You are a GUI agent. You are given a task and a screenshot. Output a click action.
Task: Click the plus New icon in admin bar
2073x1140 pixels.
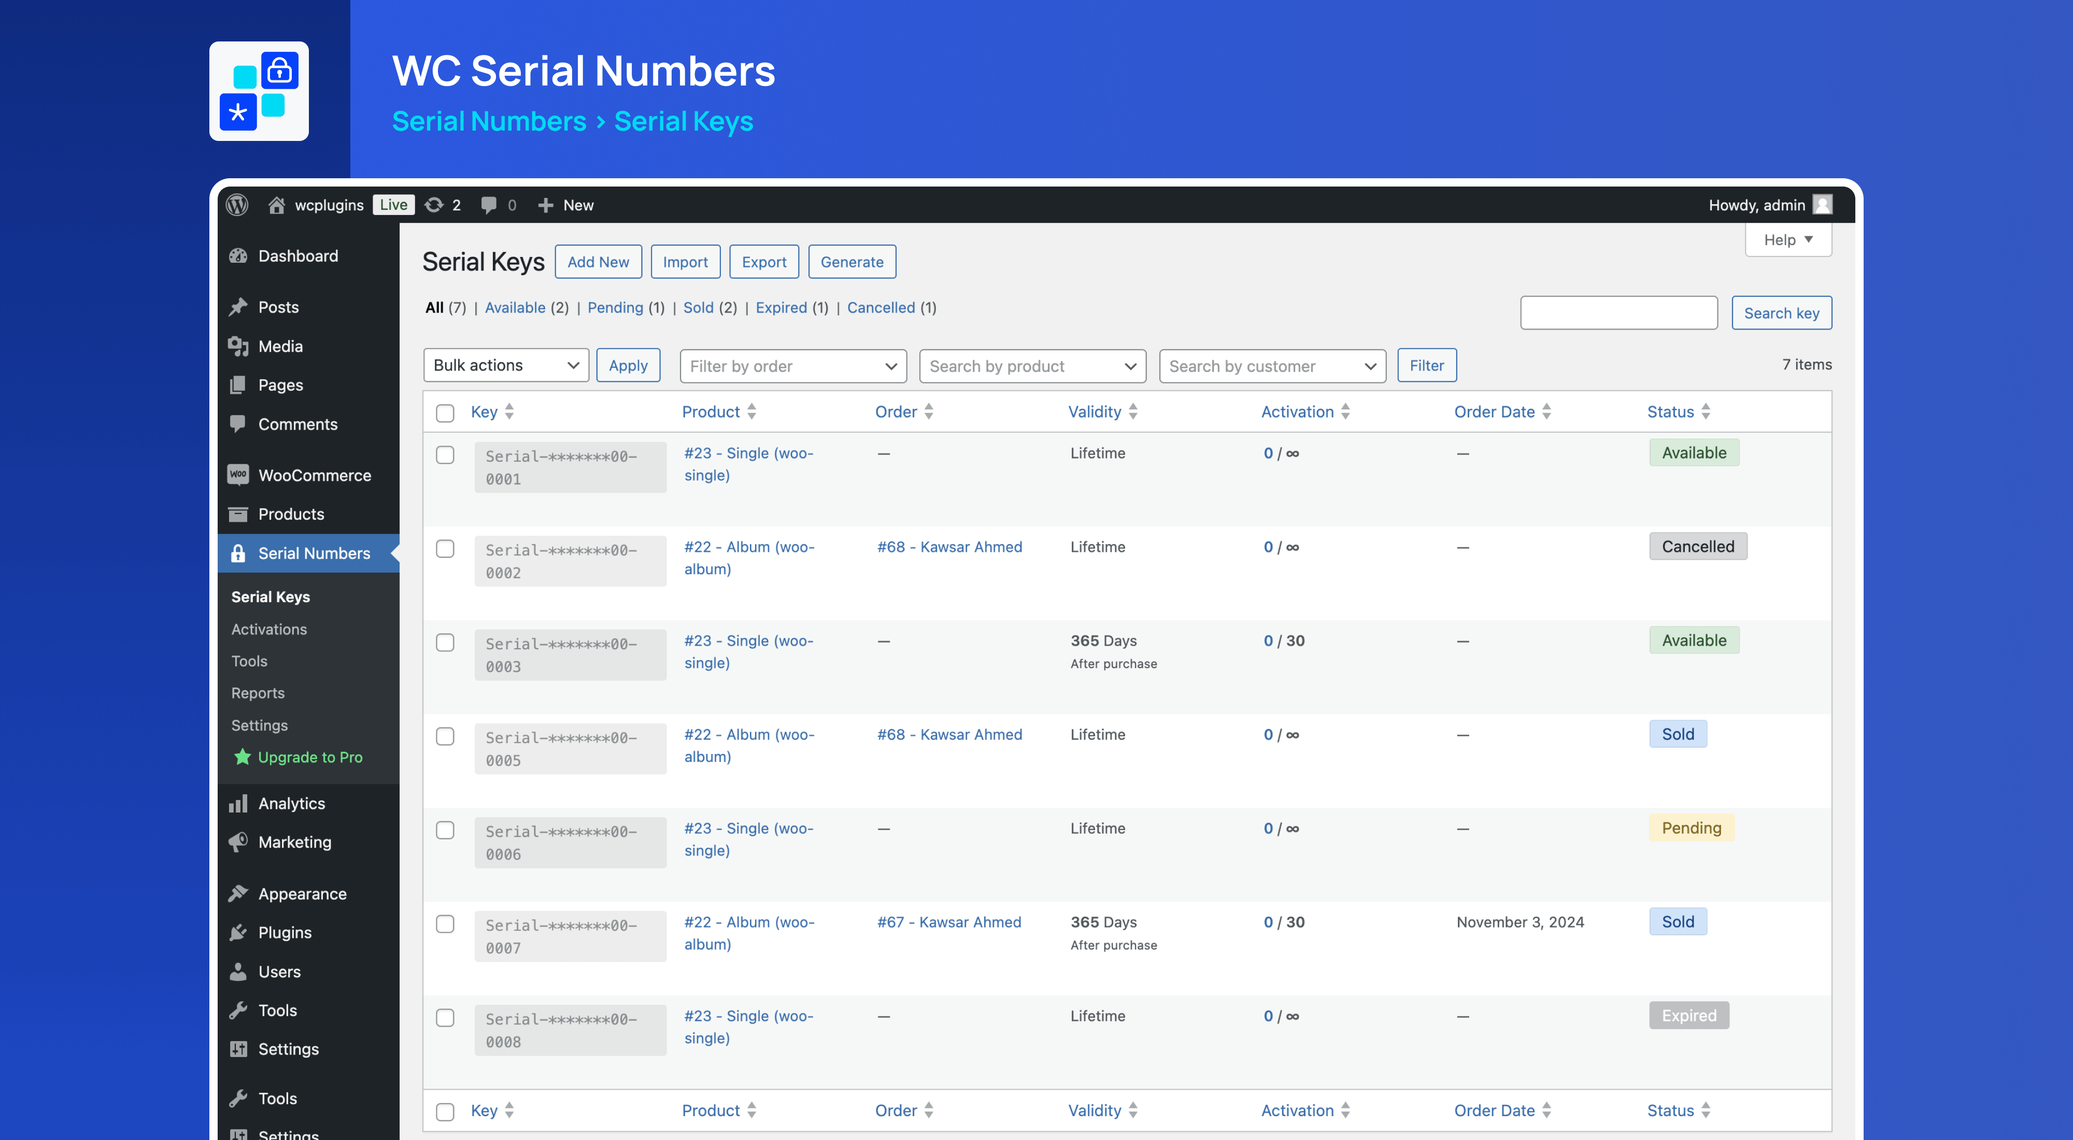tap(546, 205)
